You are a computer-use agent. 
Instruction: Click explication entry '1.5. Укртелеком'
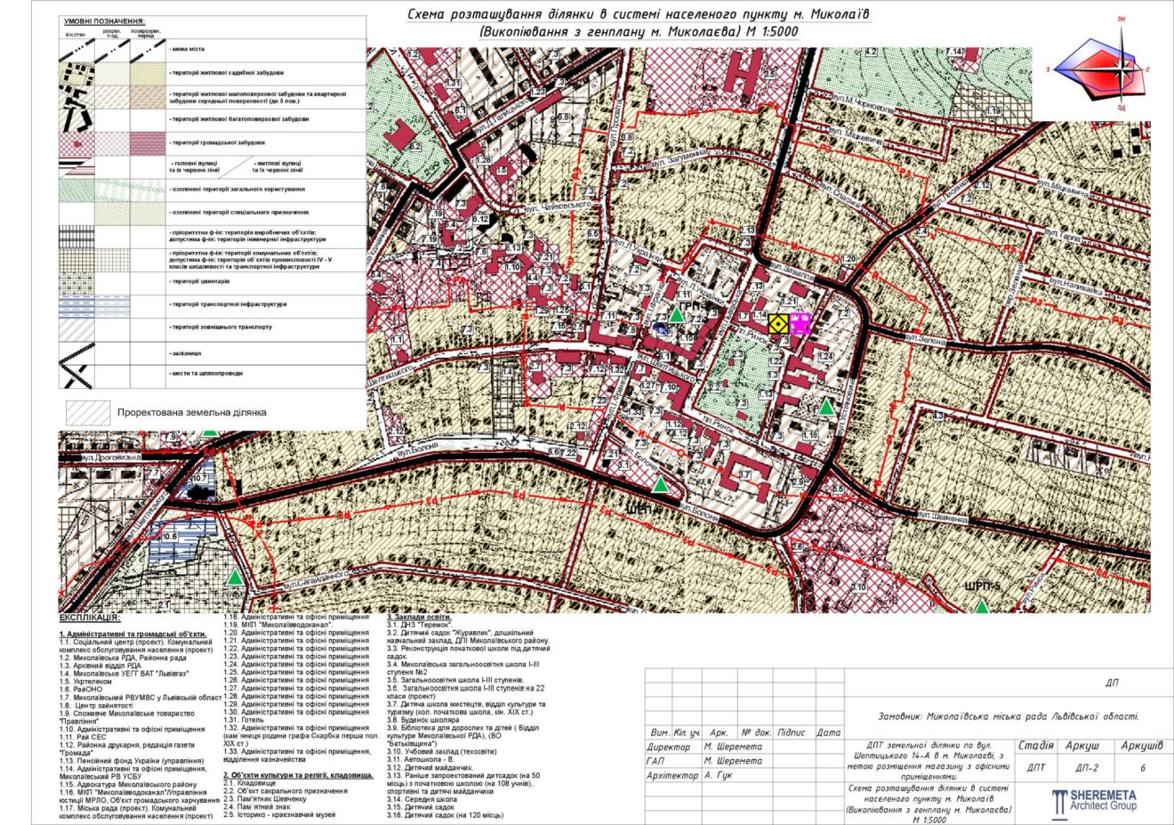pos(87,682)
